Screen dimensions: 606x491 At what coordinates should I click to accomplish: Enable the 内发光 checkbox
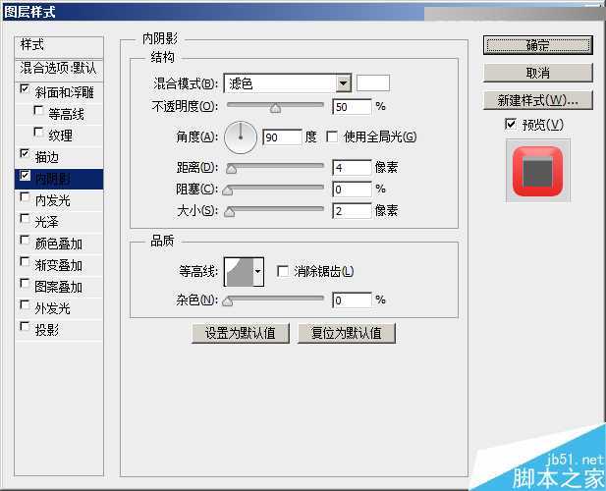(x=25, y=197)
